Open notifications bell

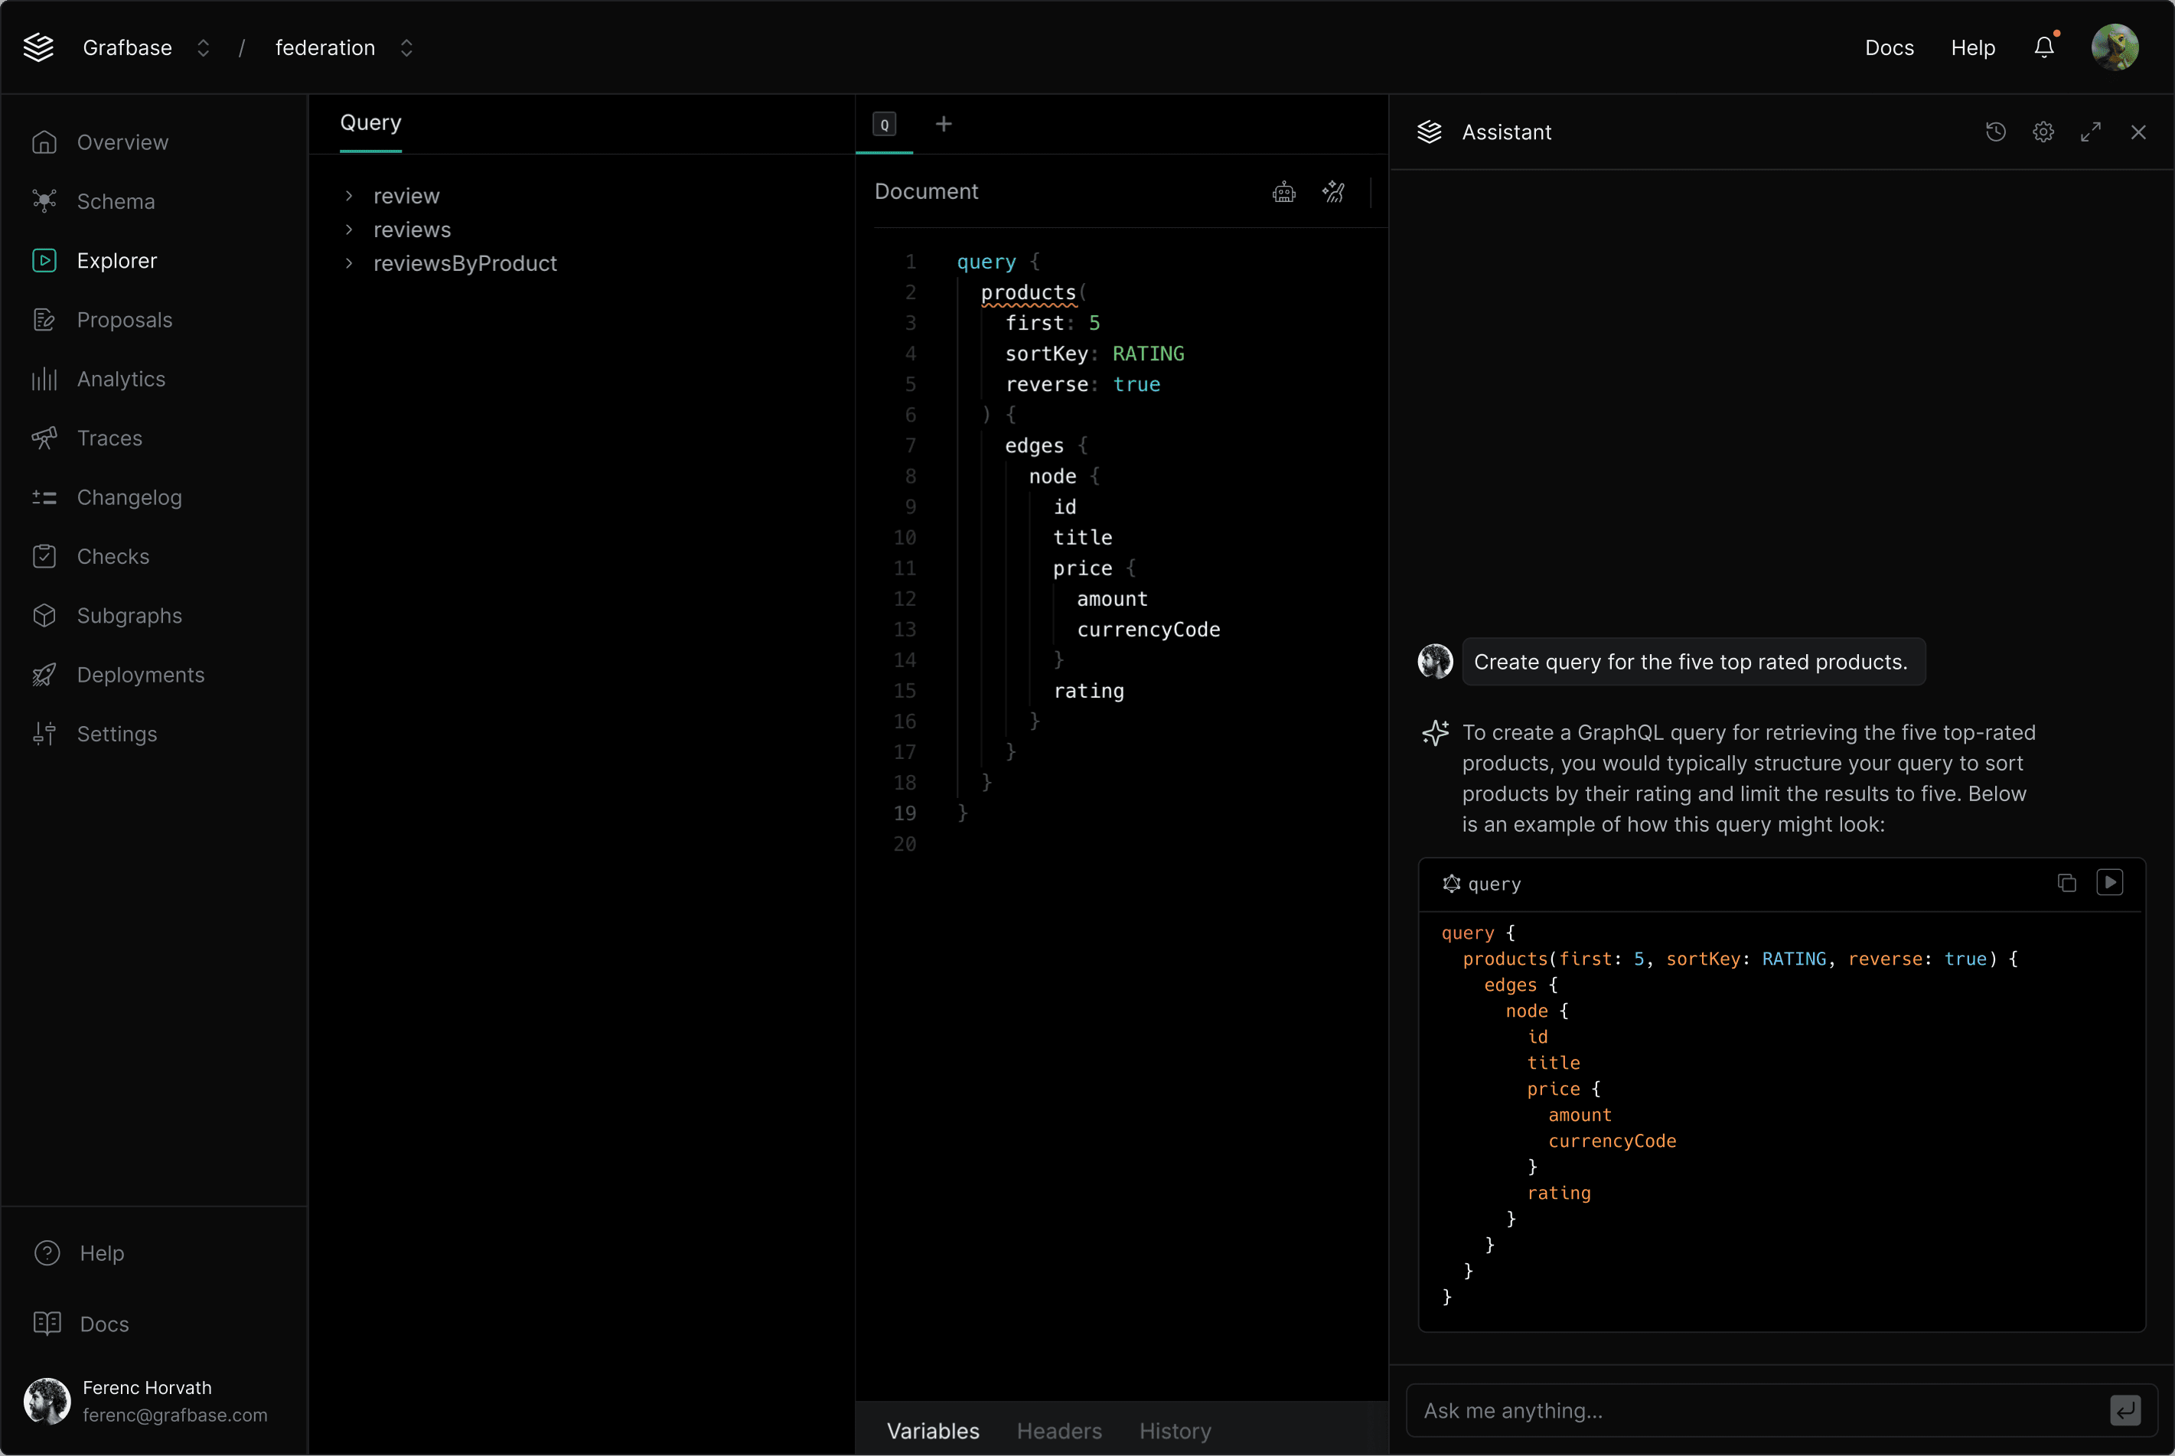pos(2043,47)
